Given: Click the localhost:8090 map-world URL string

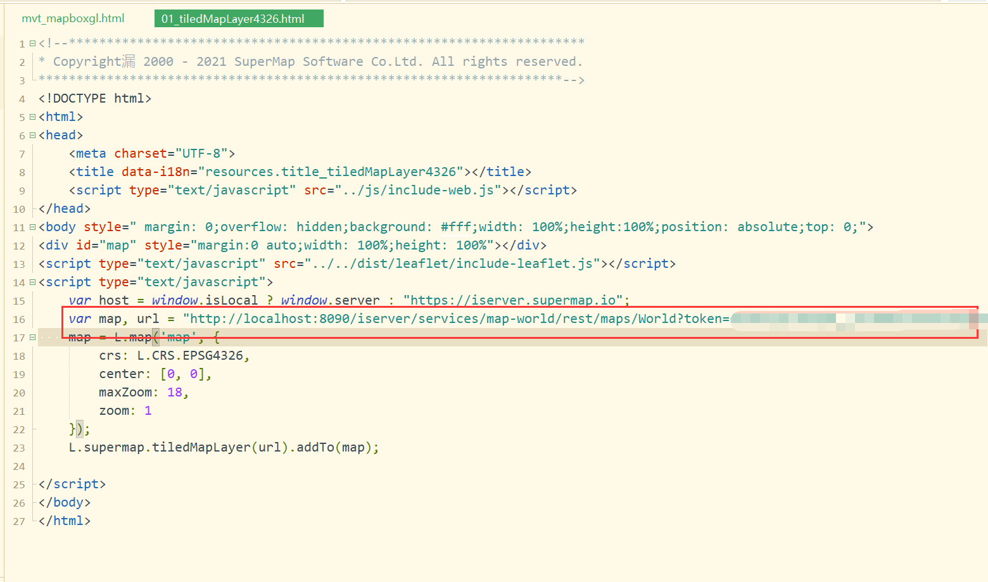Looking at the screenshot, I should point(456,319).
